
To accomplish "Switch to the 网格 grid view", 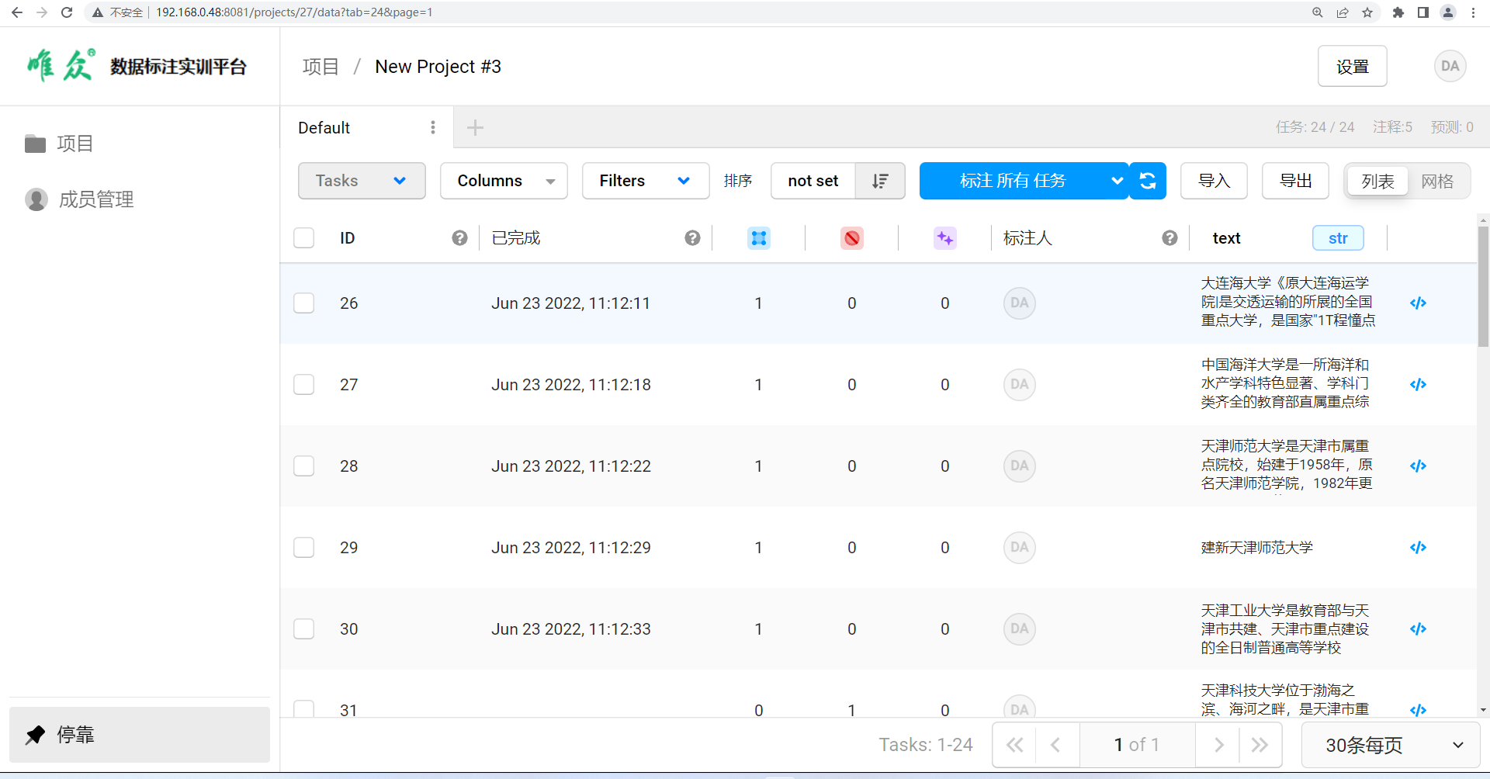I will tap(1437, 182).
